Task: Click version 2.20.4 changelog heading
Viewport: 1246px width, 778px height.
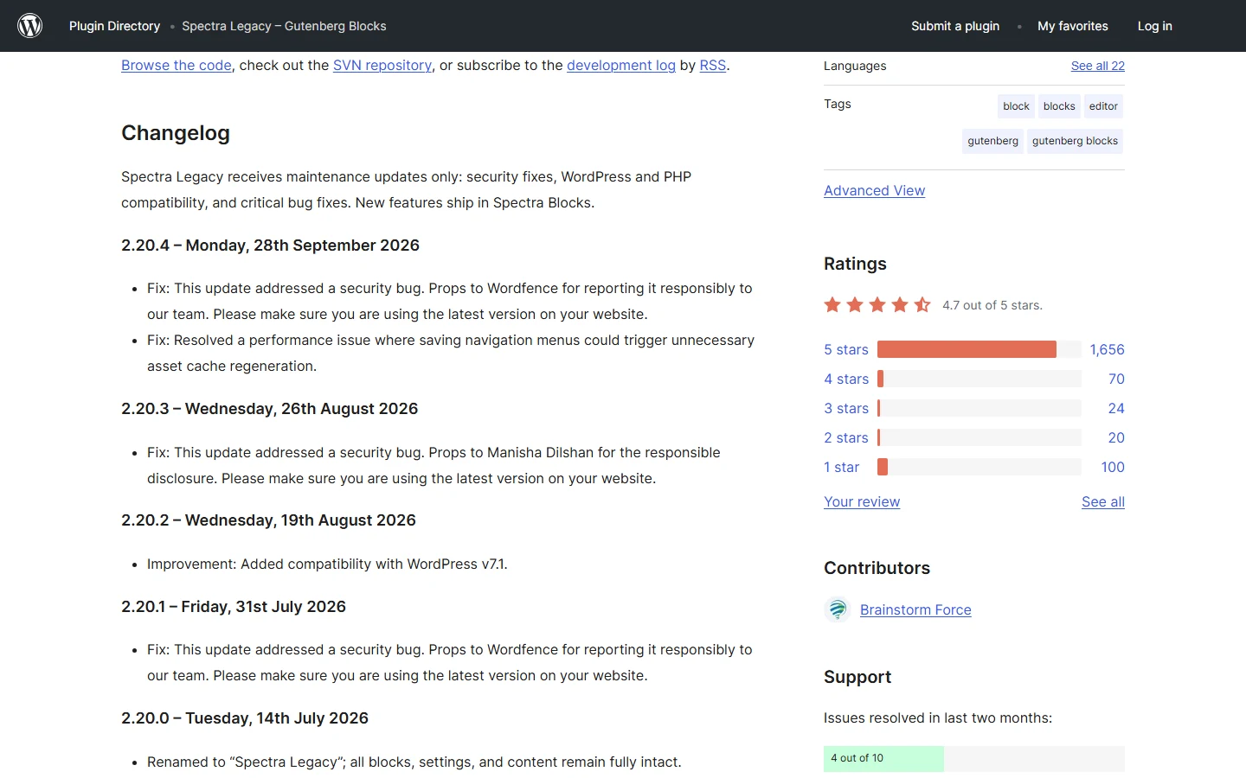Action: pos(270,245)
